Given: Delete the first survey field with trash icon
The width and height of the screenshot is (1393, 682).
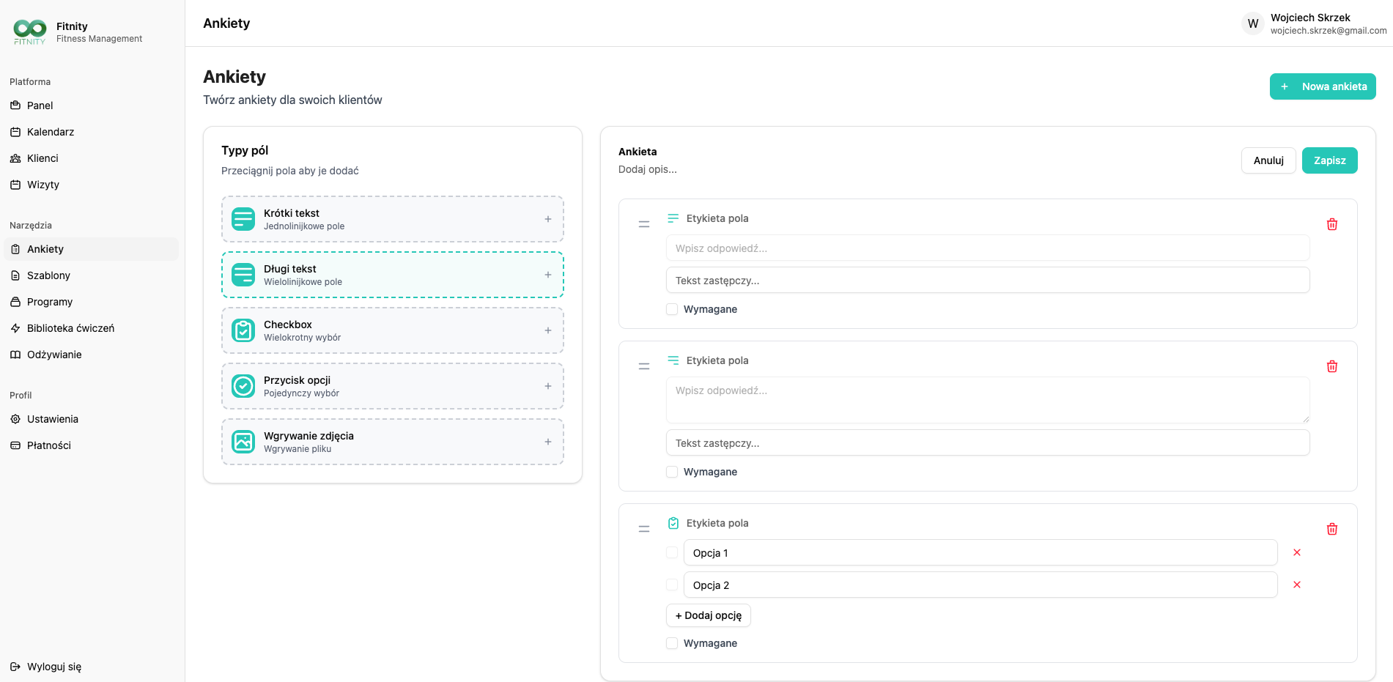Looking at the screenshot, I should tap(1331, 224).
